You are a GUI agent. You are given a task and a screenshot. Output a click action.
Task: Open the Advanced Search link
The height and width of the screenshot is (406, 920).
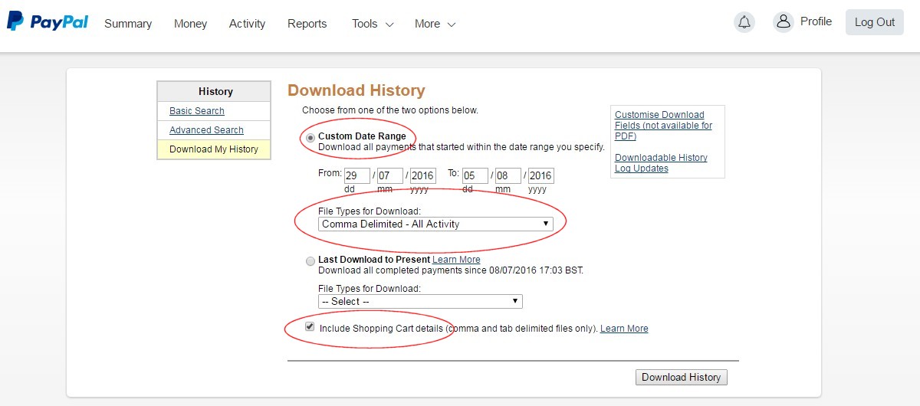coord(206,130)
